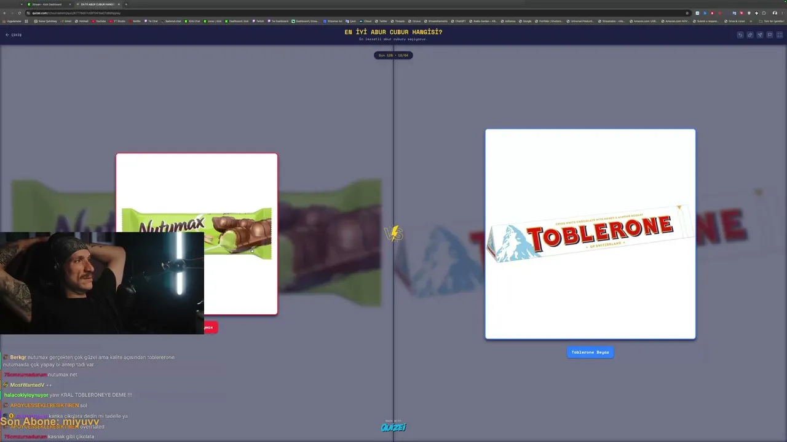787x442 pixels.
Task: Open the ChatGPT bookmark
Action: [459, 21]
